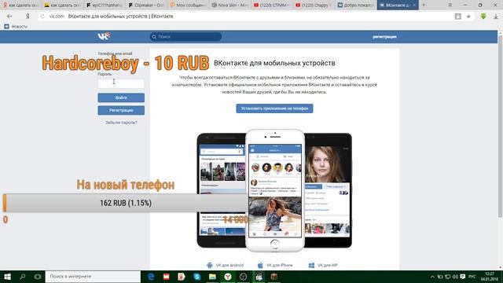Image resolution: width=503 pixels, height=283 pixels.
Task: Open the red Yandex 'Я' taskbar app
Action: pyautogui.click(x=182, y=277)
